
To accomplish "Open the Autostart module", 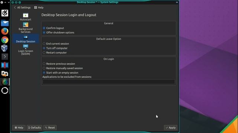I will pyautogui.click(x=26, y=17).
